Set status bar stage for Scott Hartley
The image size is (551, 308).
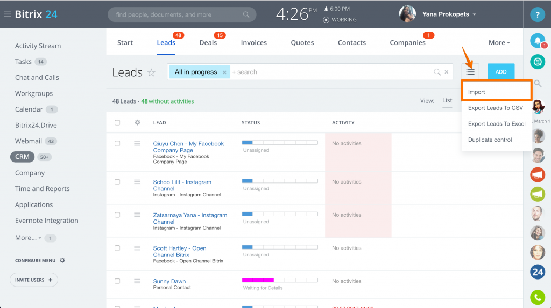point(280,247)
